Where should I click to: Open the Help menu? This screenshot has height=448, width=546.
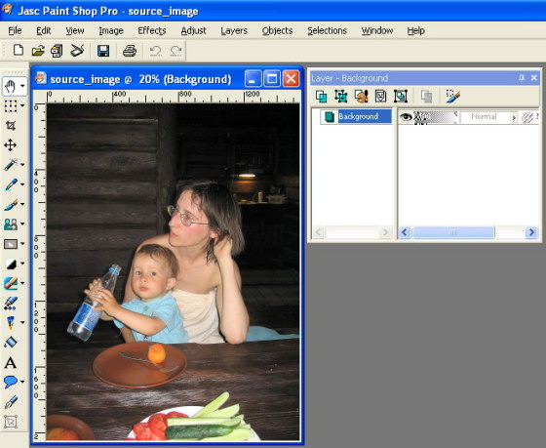click(415, 30)
